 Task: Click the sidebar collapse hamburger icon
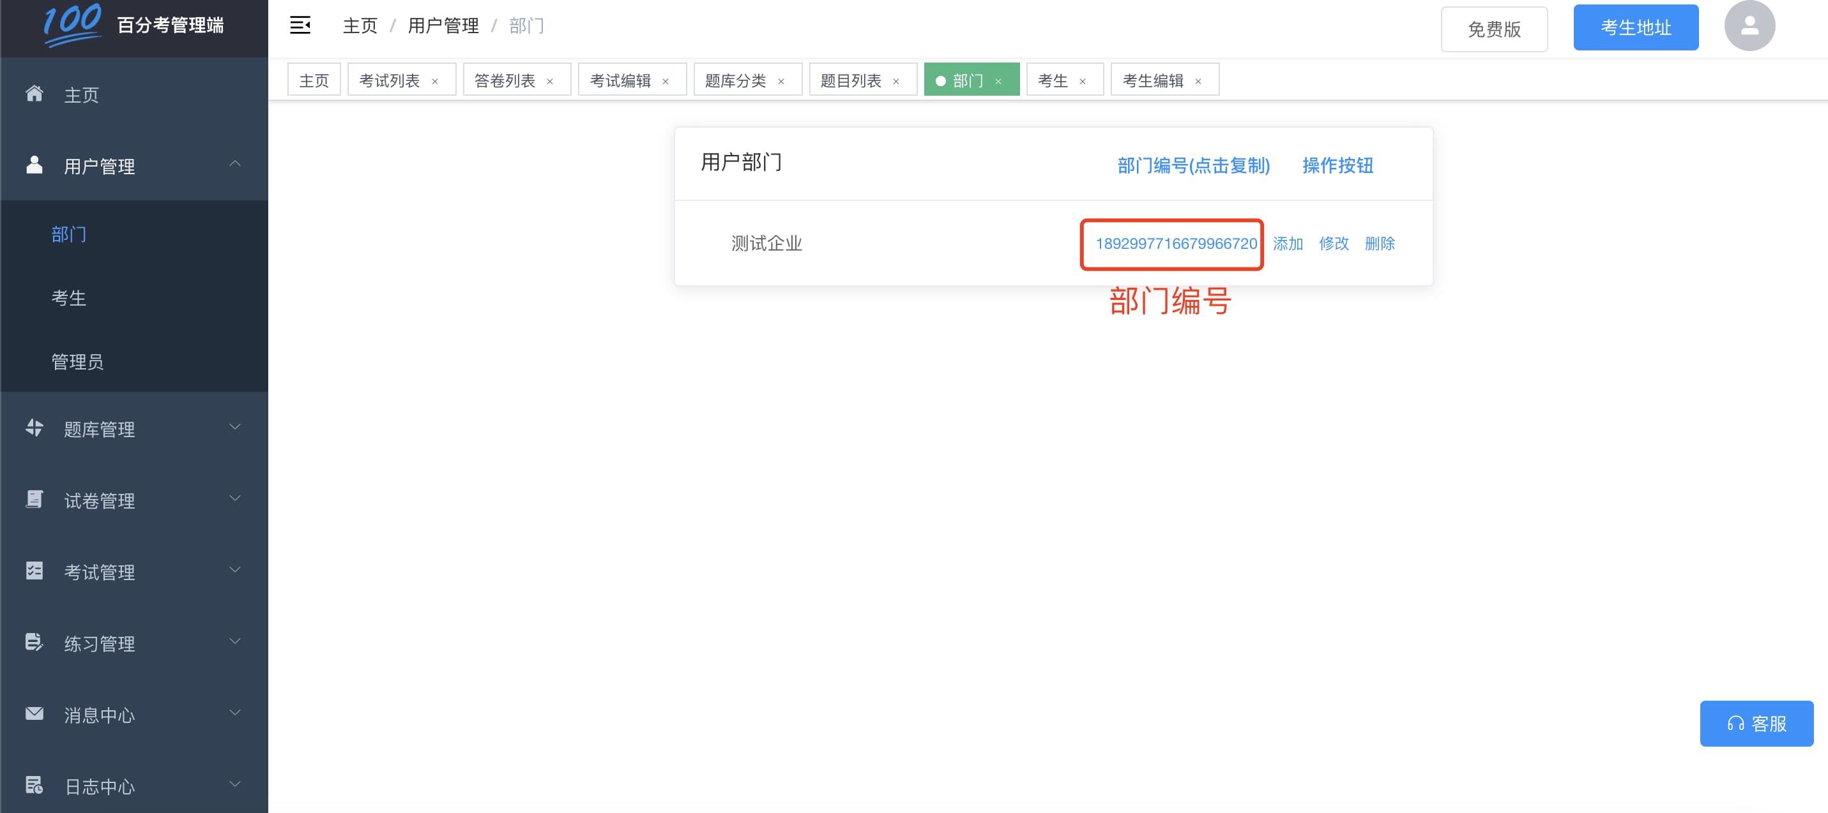pyautogui.click(x=300, y=26)
